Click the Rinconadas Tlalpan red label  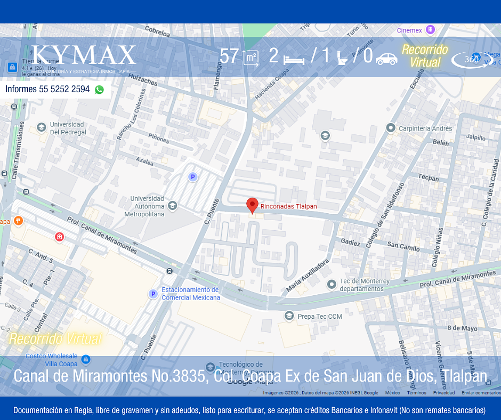point(288,206)
